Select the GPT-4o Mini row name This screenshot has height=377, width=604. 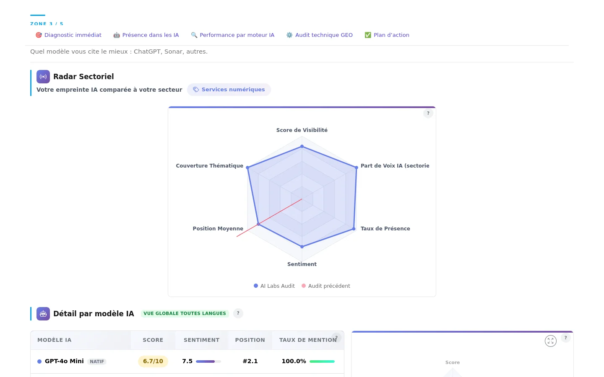pyautogui.click(x=64, y=361)
